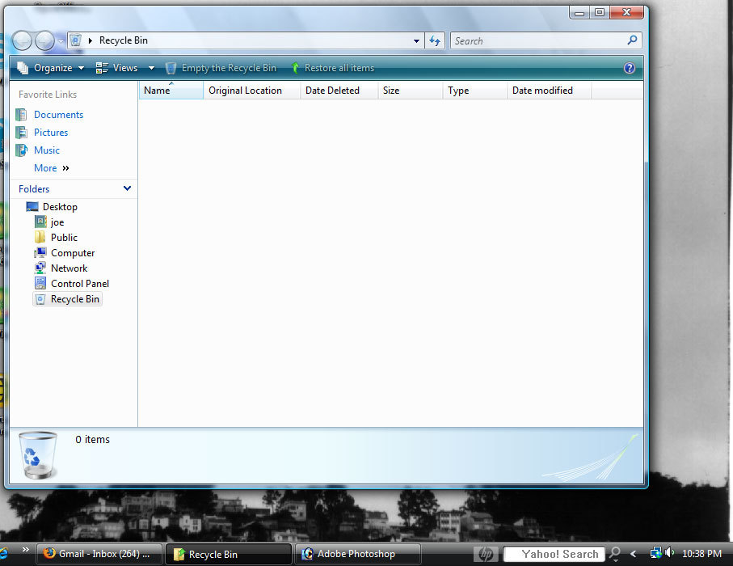This screenshot has width=733, height=566.
Task: Show more Quick Launch items chevron
Action: click(25, 550)
